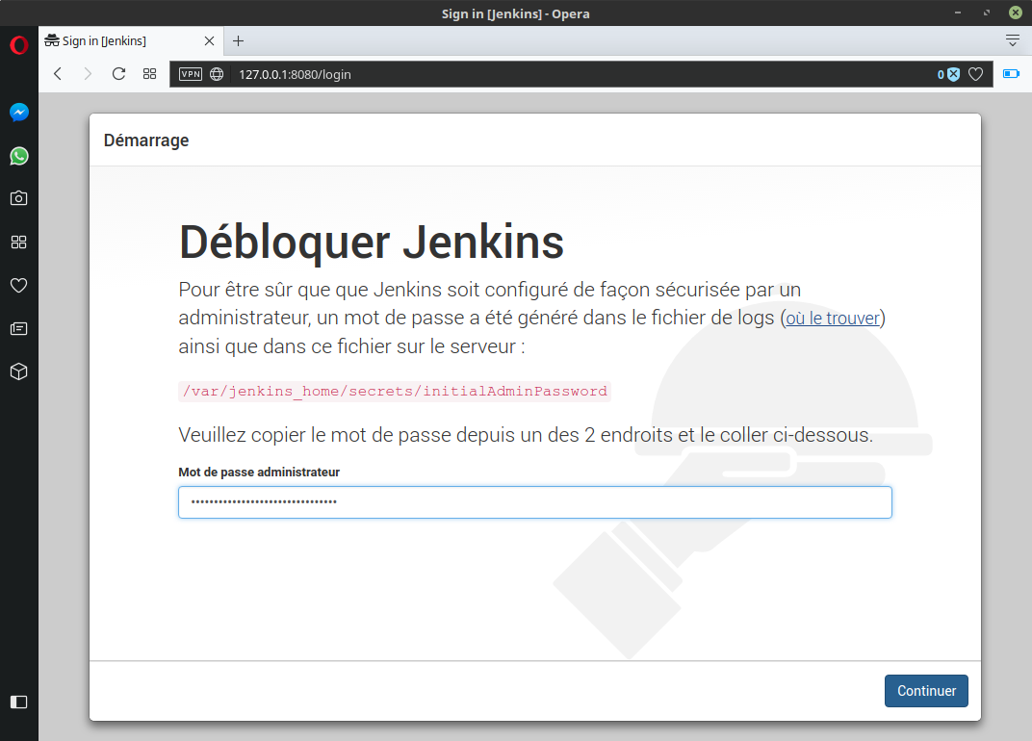Open WhatsApp in the sidebar

tap(18, 156)
